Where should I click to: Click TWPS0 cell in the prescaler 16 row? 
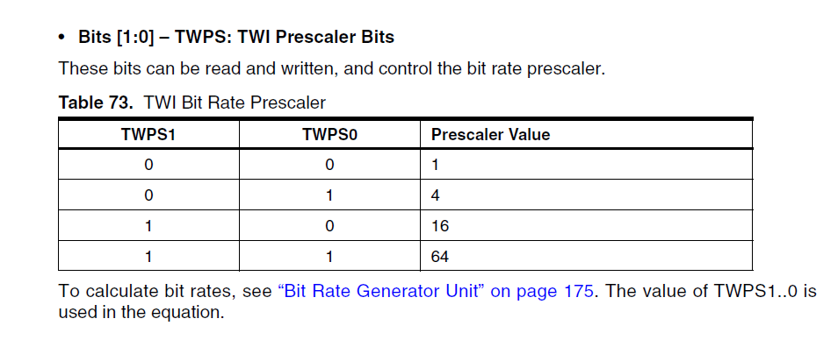(x=329, y=225)
